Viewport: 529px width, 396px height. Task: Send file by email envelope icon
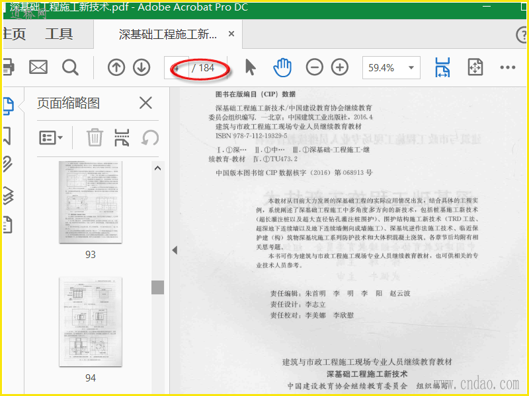point(38,67)
